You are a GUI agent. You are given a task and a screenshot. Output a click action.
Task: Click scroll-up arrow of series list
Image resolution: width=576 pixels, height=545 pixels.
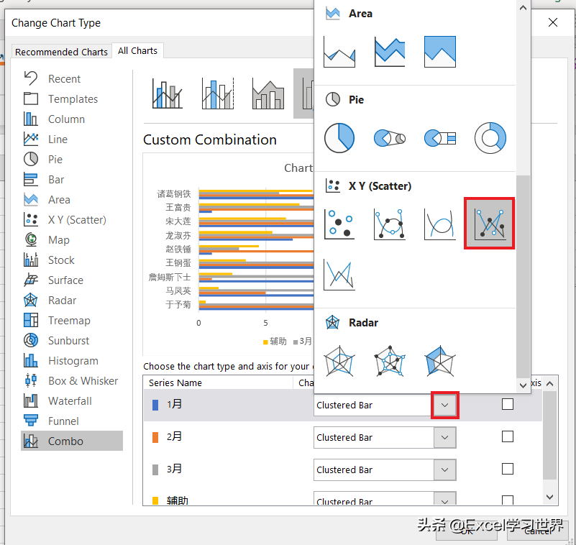pyautogui.click(x=549, y=384)
